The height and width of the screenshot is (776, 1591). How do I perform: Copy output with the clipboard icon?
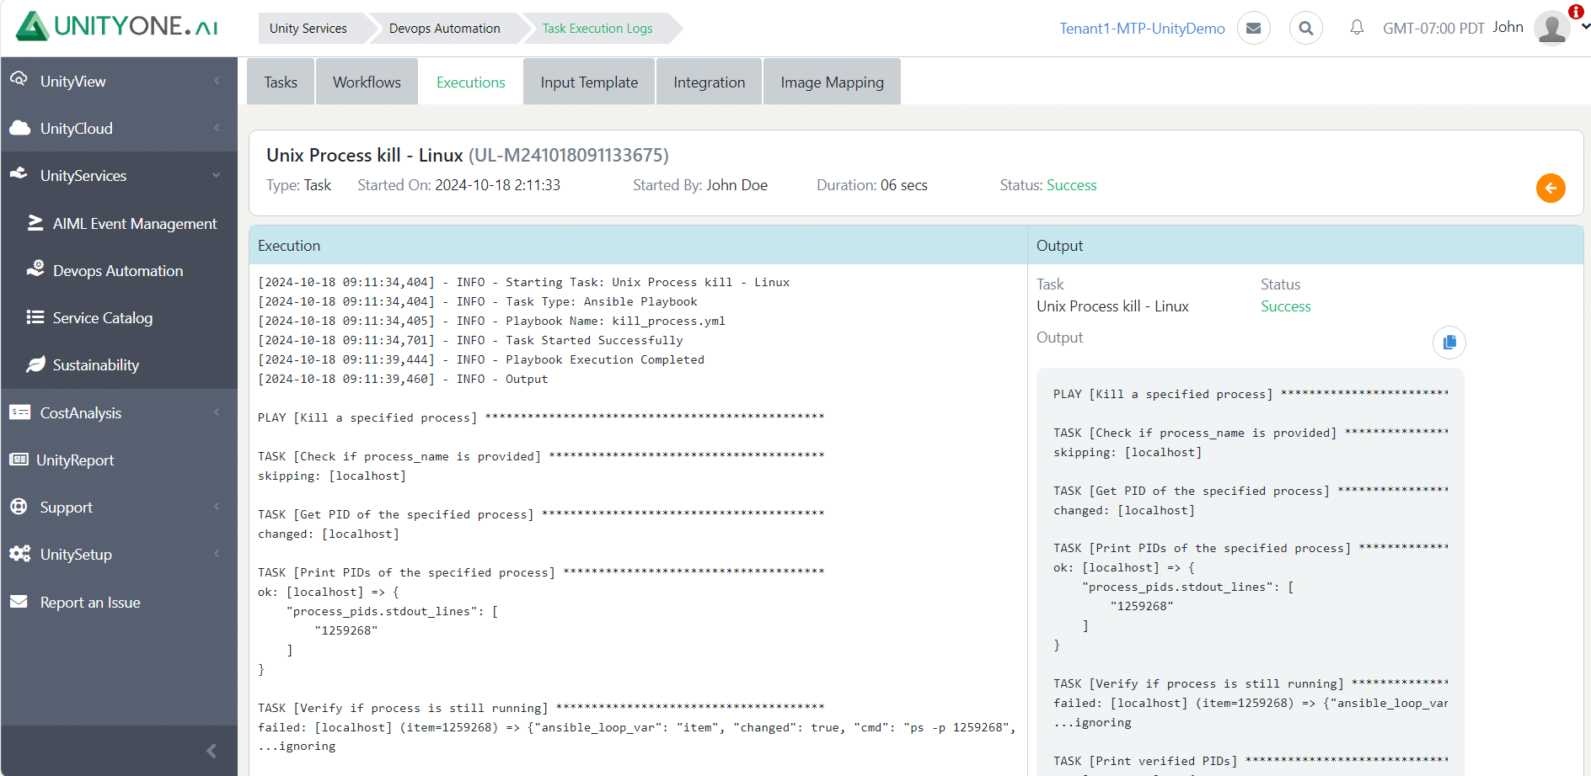coord(1449,342)
